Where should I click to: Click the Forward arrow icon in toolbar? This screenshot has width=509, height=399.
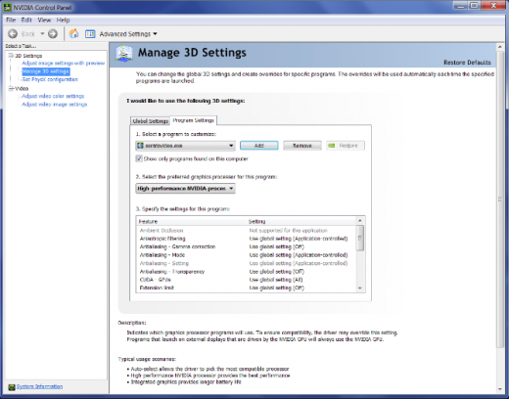click(x=53, y=33)
